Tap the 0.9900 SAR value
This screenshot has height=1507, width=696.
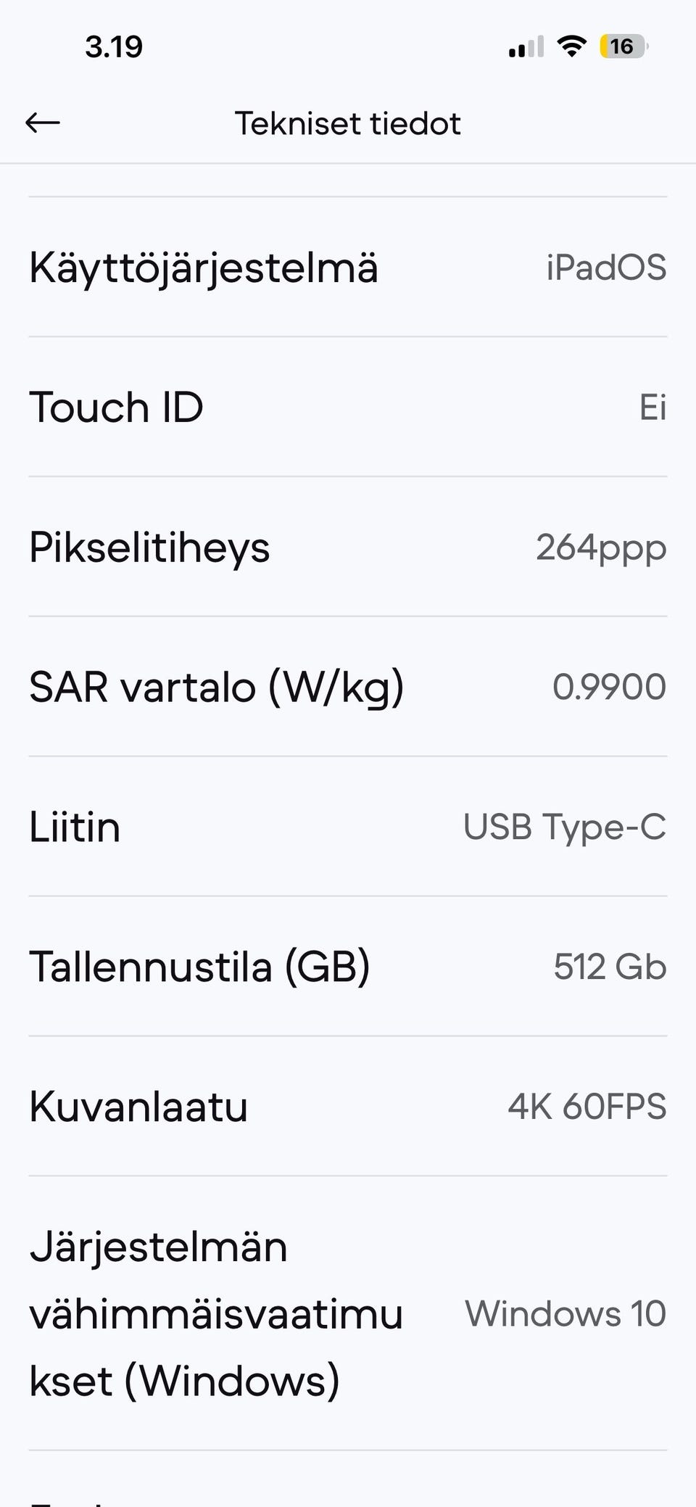coord(609,687)
